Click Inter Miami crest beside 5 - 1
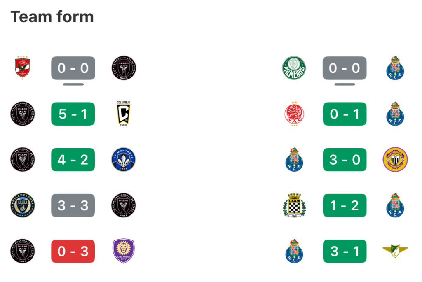 click(22, 114)
